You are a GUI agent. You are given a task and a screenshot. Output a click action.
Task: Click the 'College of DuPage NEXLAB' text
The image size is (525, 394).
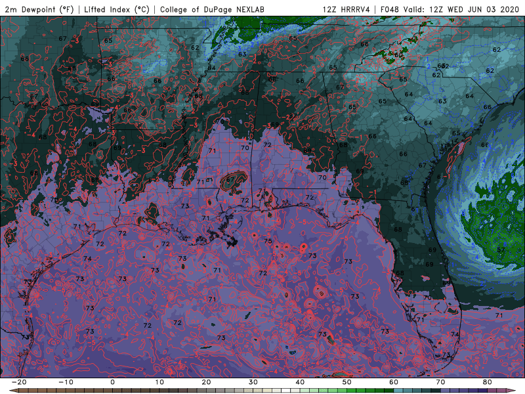[x=212, y=10]
